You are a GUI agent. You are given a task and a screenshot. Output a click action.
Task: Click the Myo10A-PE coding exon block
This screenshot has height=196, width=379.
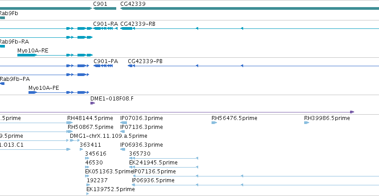click(x=33, y=92)
